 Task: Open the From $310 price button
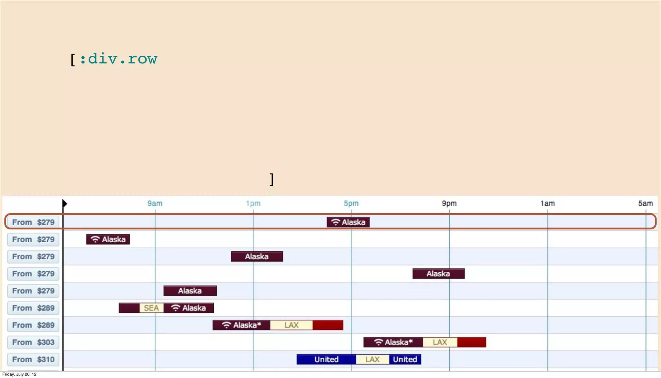pyautogui.click(x=33, y=359)
